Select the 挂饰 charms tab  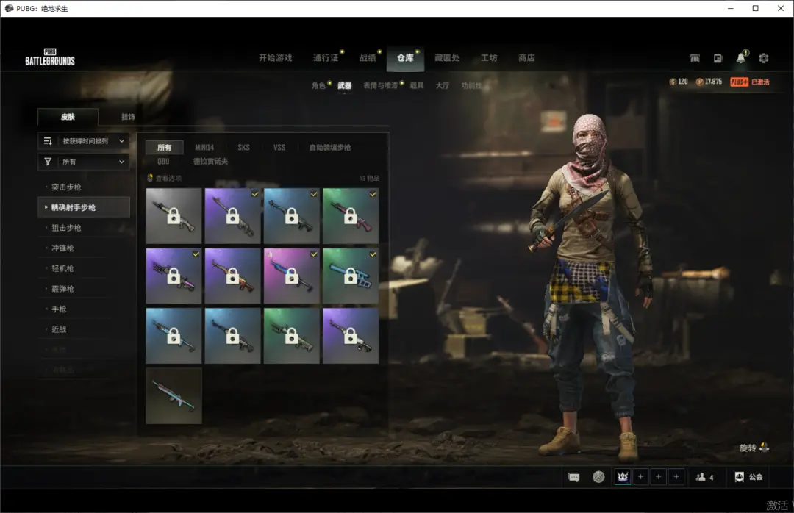128,116
